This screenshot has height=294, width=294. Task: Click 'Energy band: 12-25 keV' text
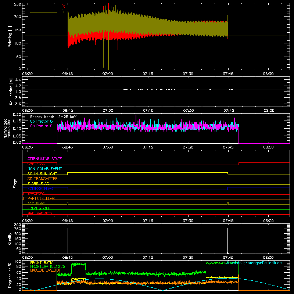click(x=53, y=117)
